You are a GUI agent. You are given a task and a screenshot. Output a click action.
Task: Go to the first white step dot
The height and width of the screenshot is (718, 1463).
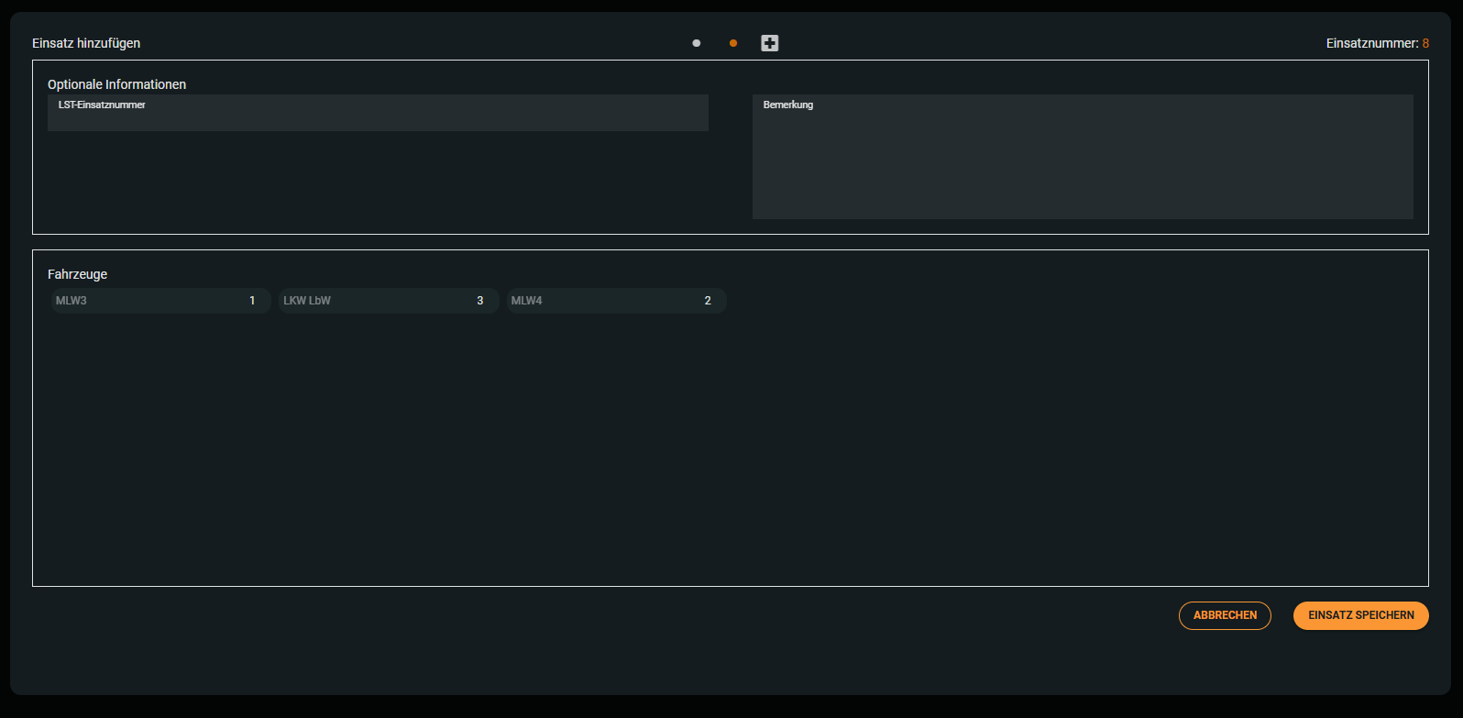point(697,43)
